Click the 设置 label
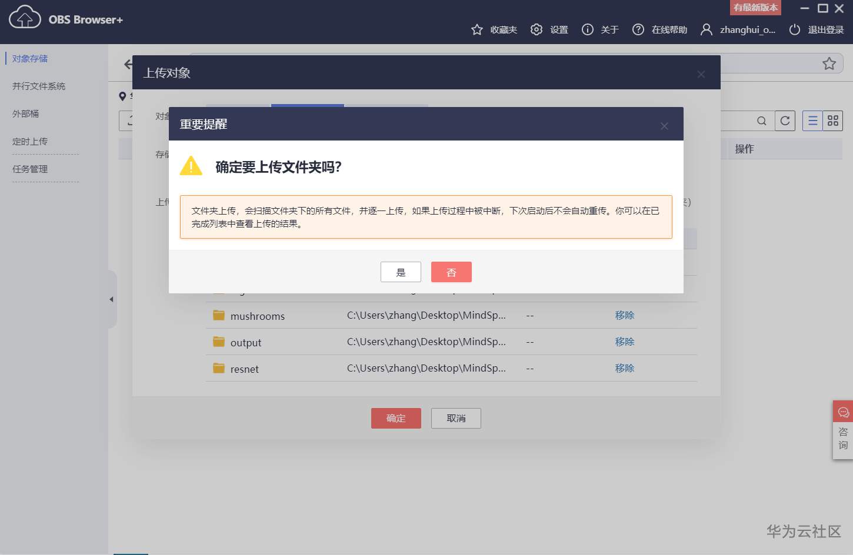853x555 pixels. coord(559,29)
